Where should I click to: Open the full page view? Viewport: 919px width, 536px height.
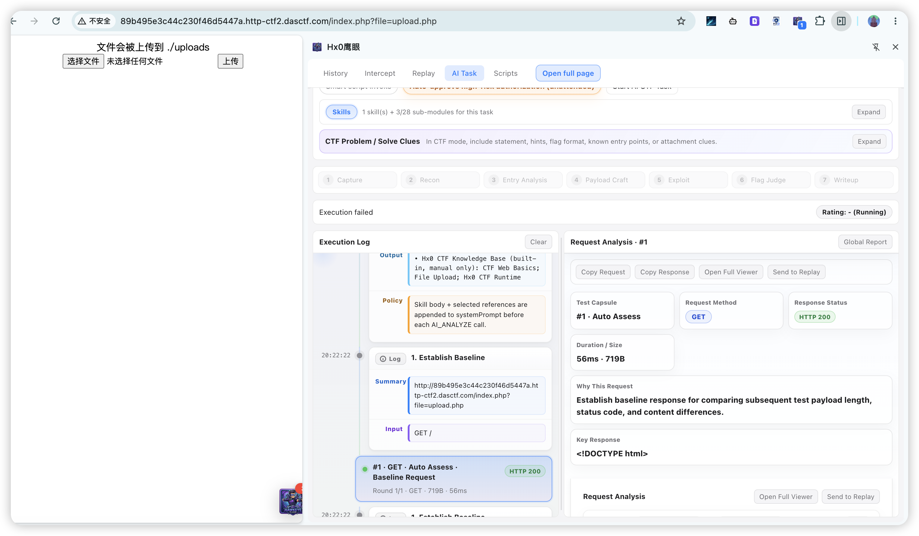[568, 73]
